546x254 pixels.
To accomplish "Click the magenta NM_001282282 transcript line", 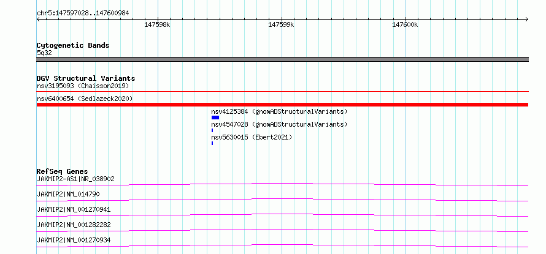I will coord(282,230).
